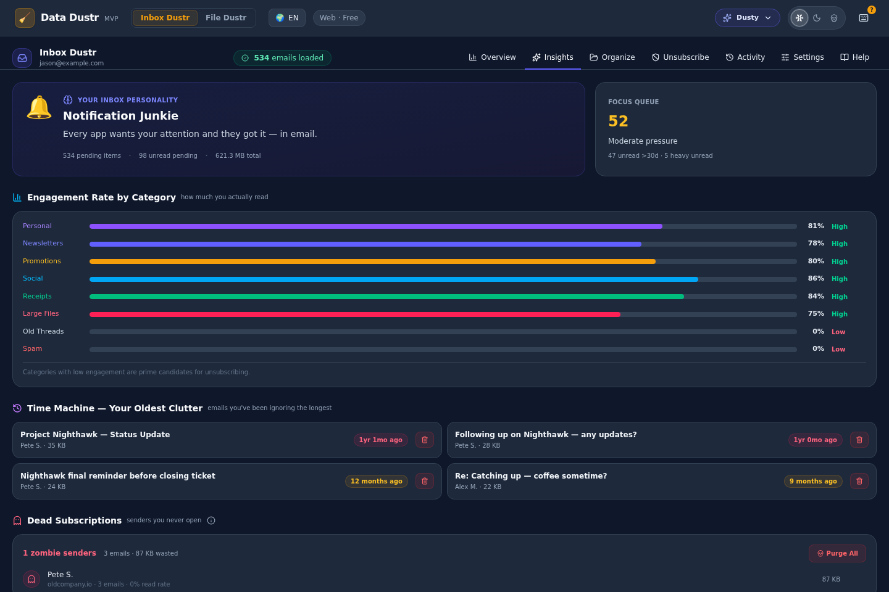This screenshot has width=889, height=592.
Task: Select the Insights tab
Action: click(553, 57)
